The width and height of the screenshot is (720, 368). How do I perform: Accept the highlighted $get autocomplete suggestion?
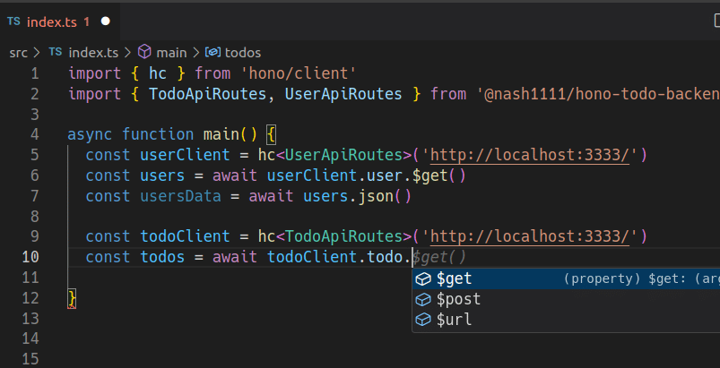pyautogui.click(x=454, y=279)
